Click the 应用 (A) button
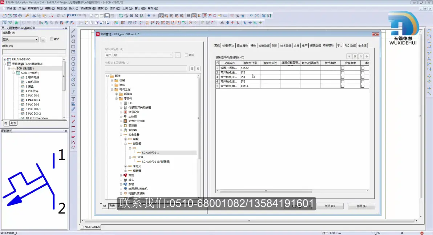The image size is (433, 235). point(361,206)
